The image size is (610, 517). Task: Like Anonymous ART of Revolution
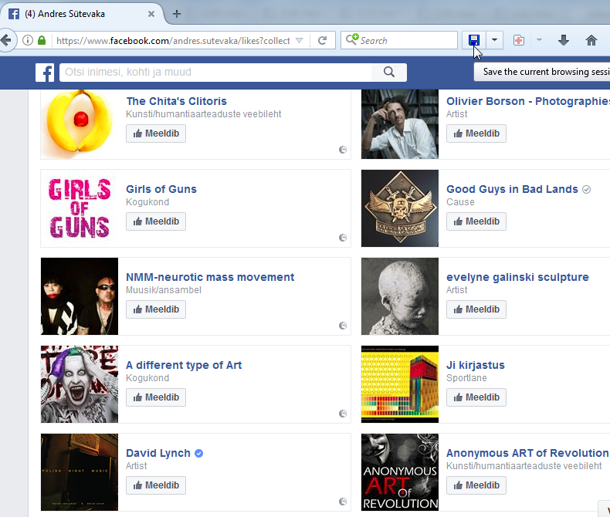click(x=476, y=485)
